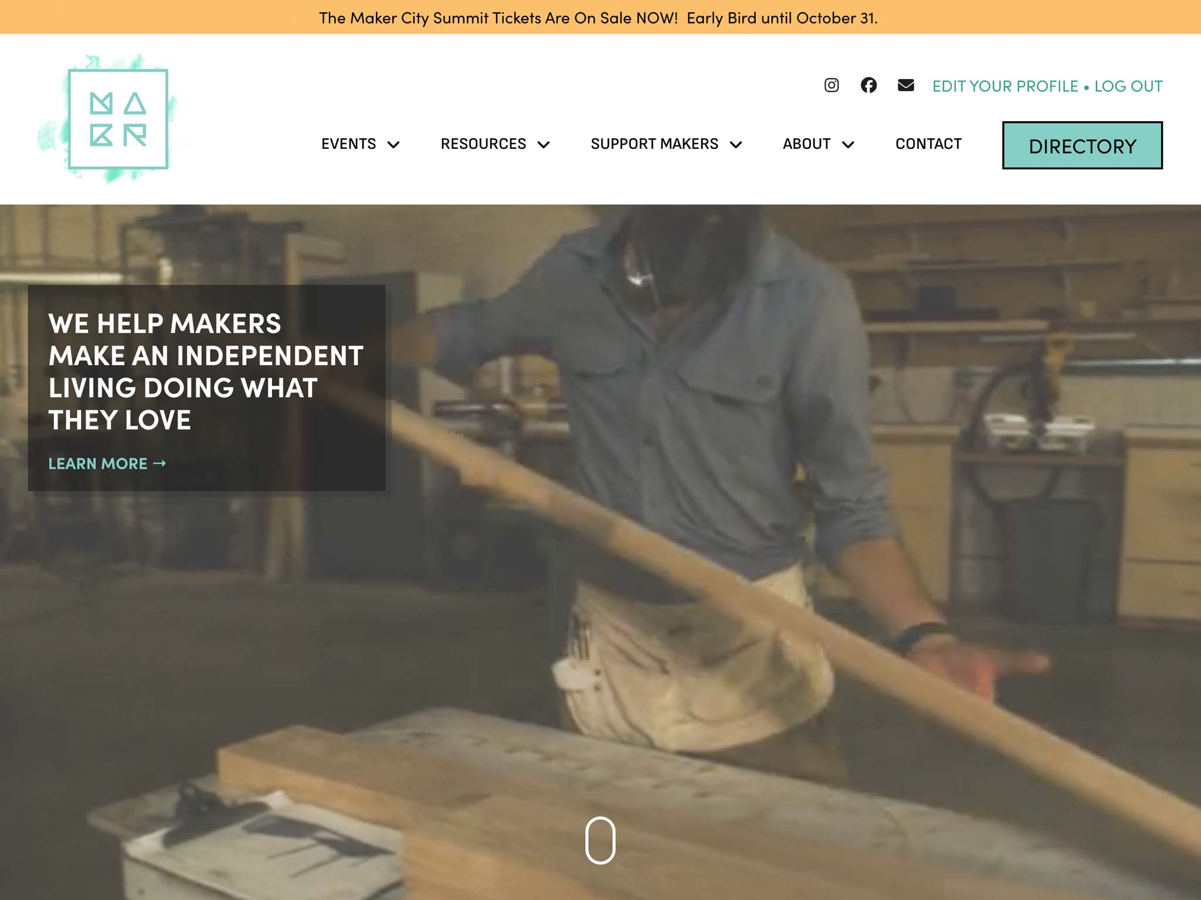The height and width of the screenshot is (900, 1201).
Task: Click the Edit Your Profile link
Action: point(1005,86)
